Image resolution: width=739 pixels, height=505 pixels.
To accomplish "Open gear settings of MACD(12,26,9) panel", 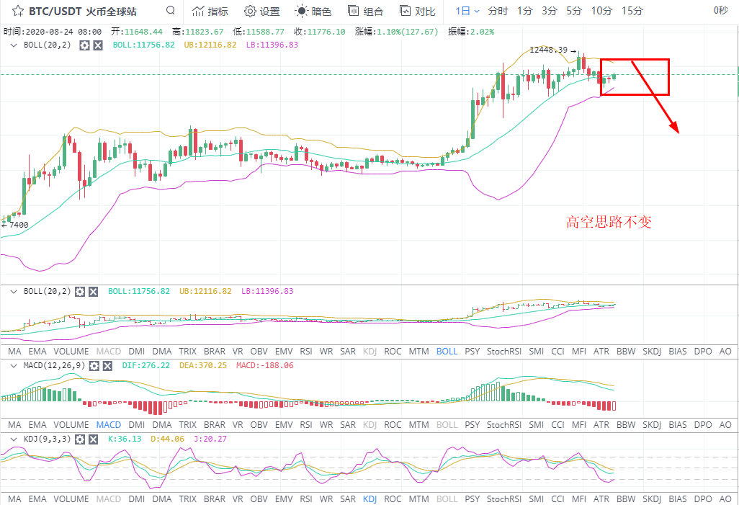I will click(94, 366).
